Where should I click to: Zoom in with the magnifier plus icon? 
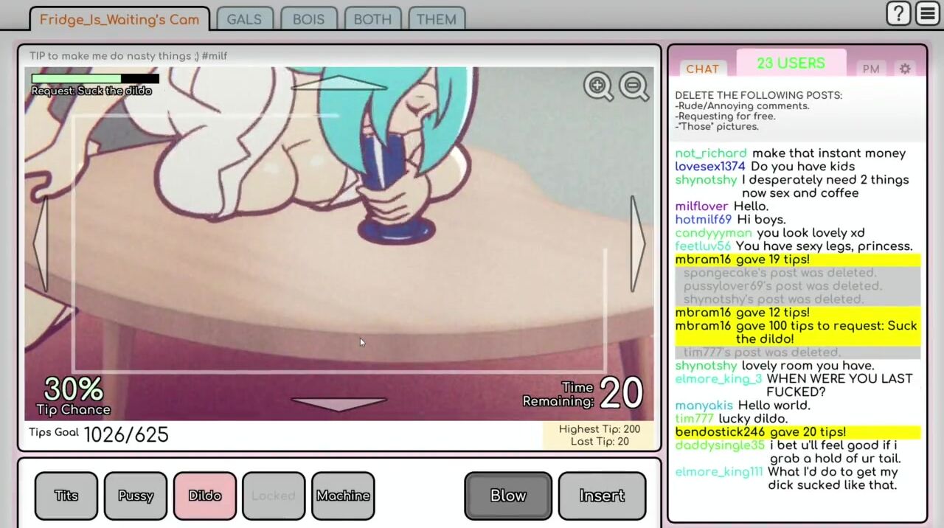[598, 86]
